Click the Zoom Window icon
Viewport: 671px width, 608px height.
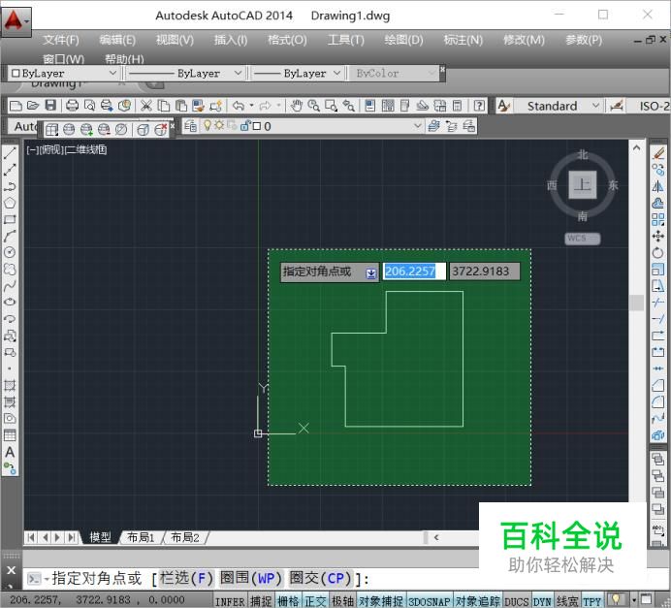click(331, 106)
